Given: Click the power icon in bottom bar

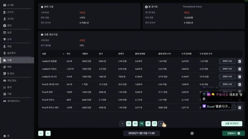Looking at the screenshot, I should (192, 133).
